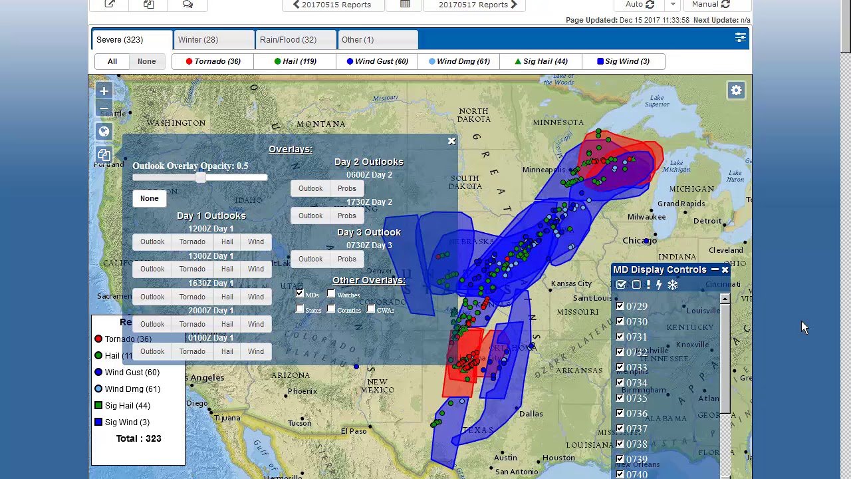
Task: Switch to the Rain/Flood (32) tab
Action: coord(296,40)
